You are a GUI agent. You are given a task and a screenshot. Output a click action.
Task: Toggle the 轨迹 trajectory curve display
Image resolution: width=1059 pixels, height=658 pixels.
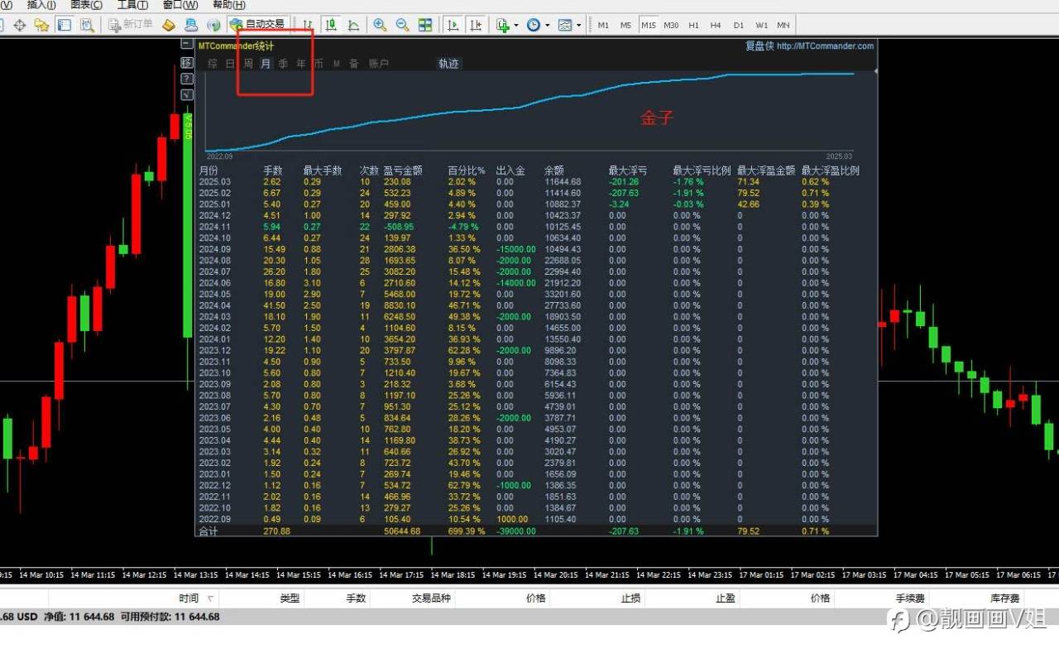click(x=448, y=64)
